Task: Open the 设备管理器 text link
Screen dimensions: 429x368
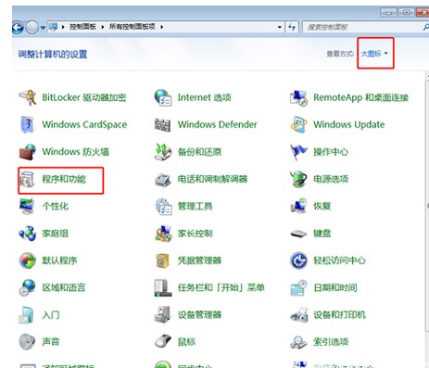Action: point(199,315)
